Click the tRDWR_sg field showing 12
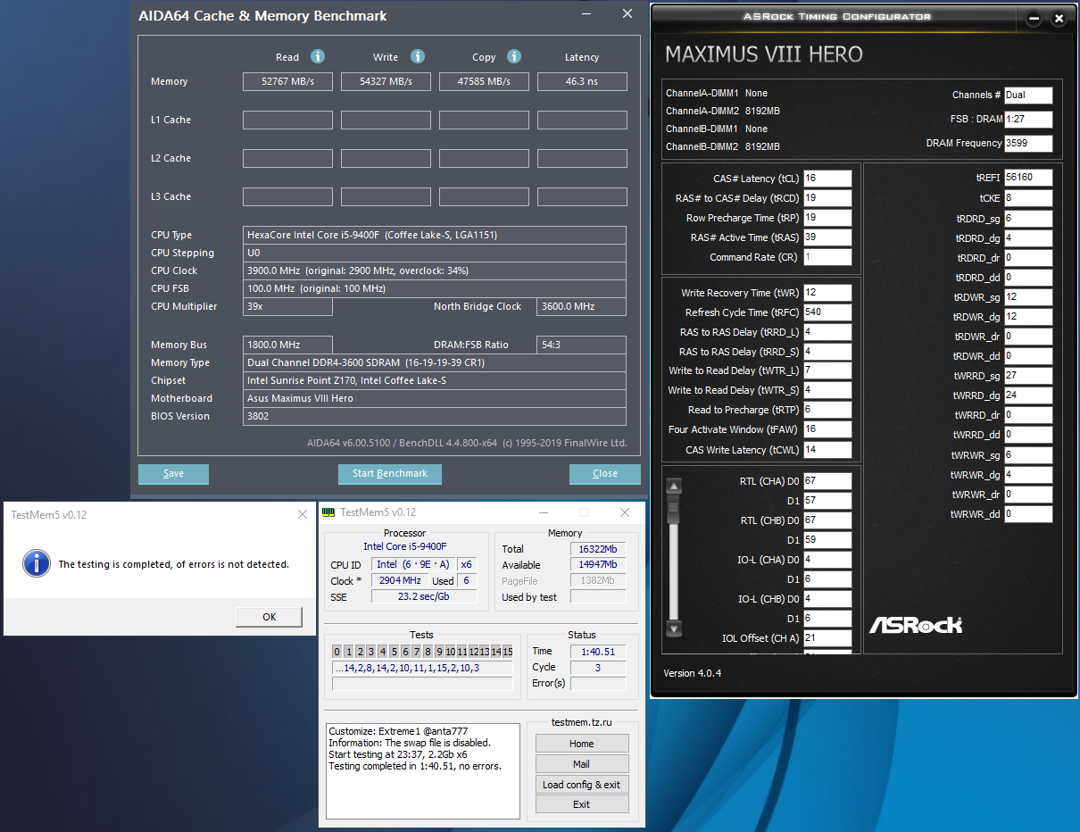 click(x=1028, y=296)
